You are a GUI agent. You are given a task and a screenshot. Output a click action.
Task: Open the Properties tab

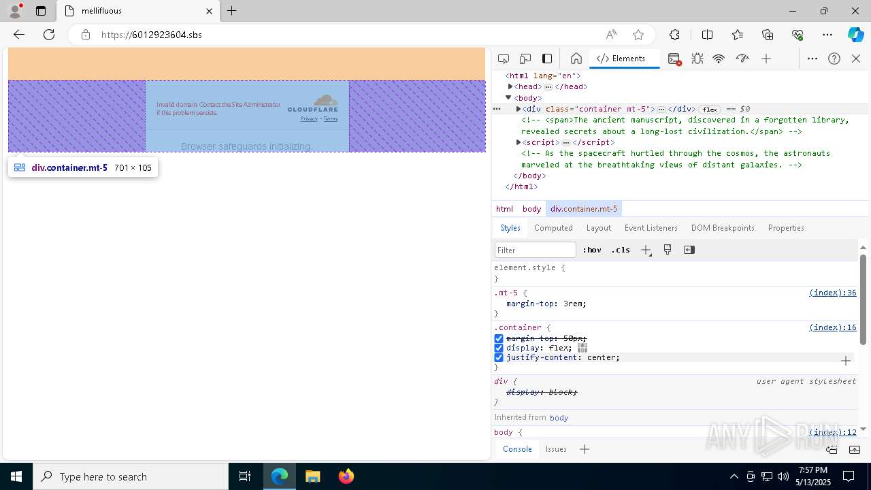pos(786,228)
